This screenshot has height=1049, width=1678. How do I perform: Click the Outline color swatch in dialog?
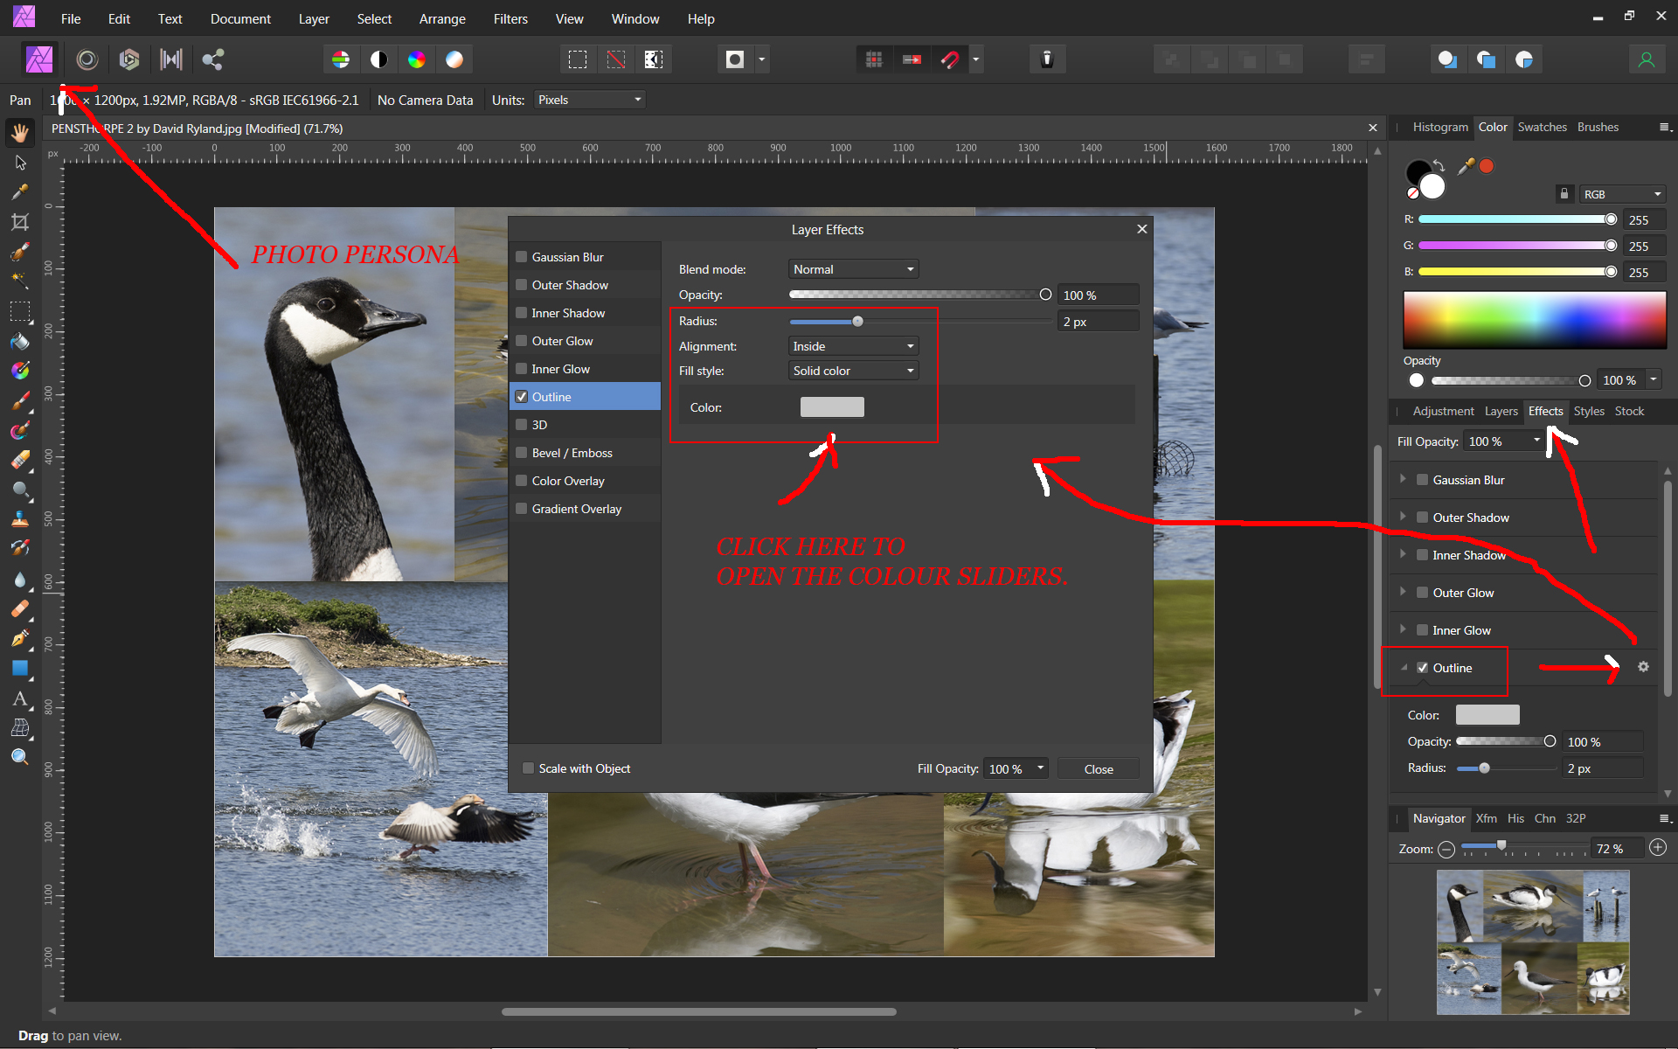point(832,407)
